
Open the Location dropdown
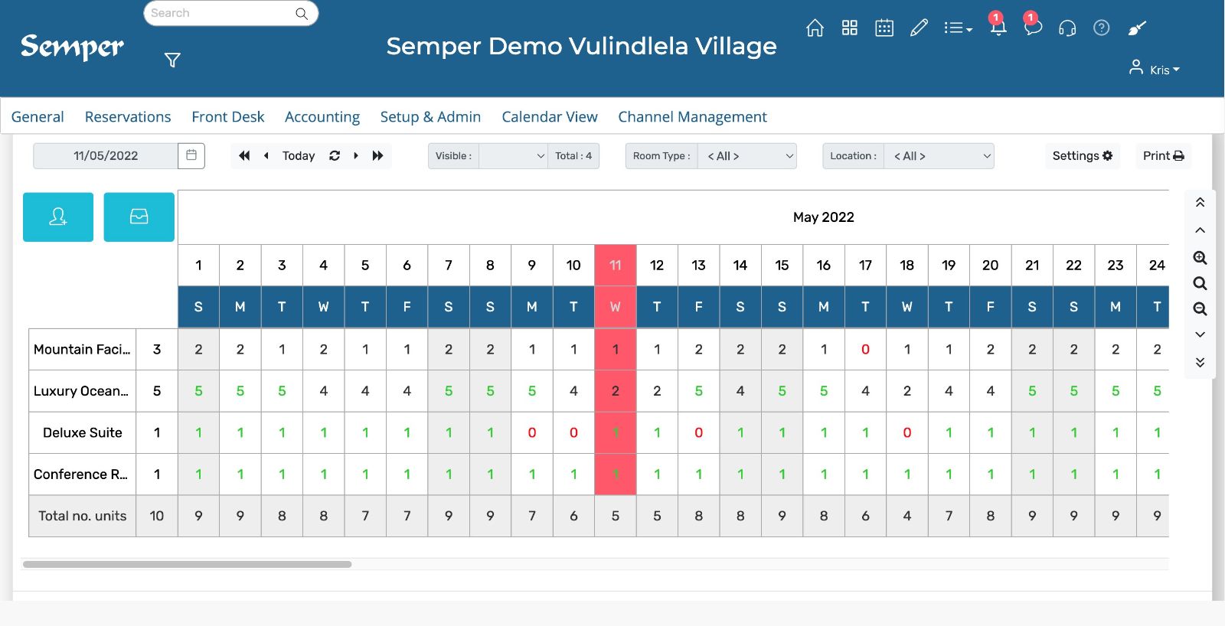[x=939, y=156]
